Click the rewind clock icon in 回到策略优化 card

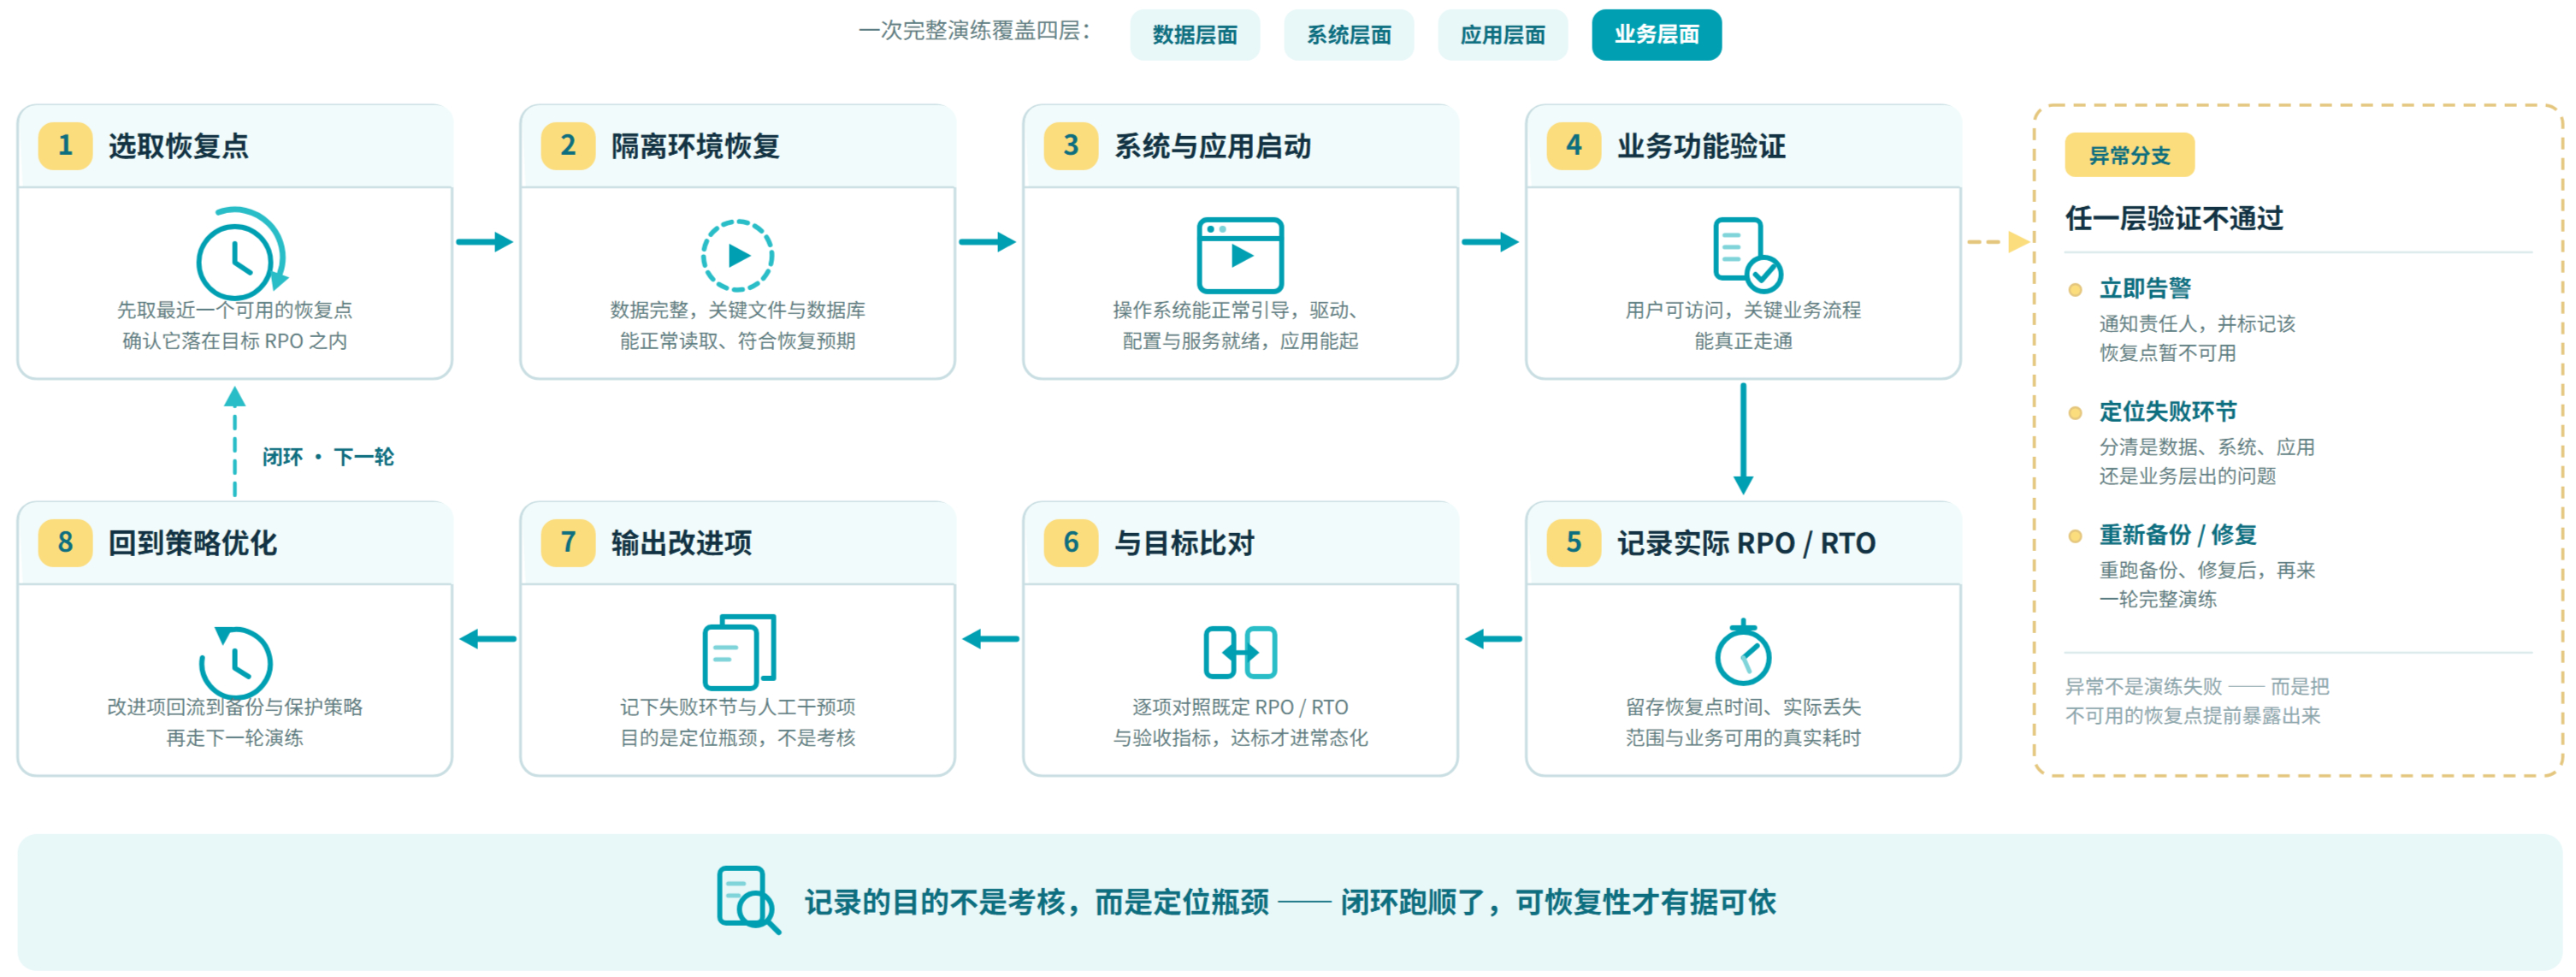click(x=236, y=661)
